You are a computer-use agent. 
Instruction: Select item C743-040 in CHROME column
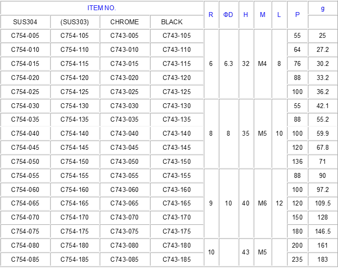(124, 134)
